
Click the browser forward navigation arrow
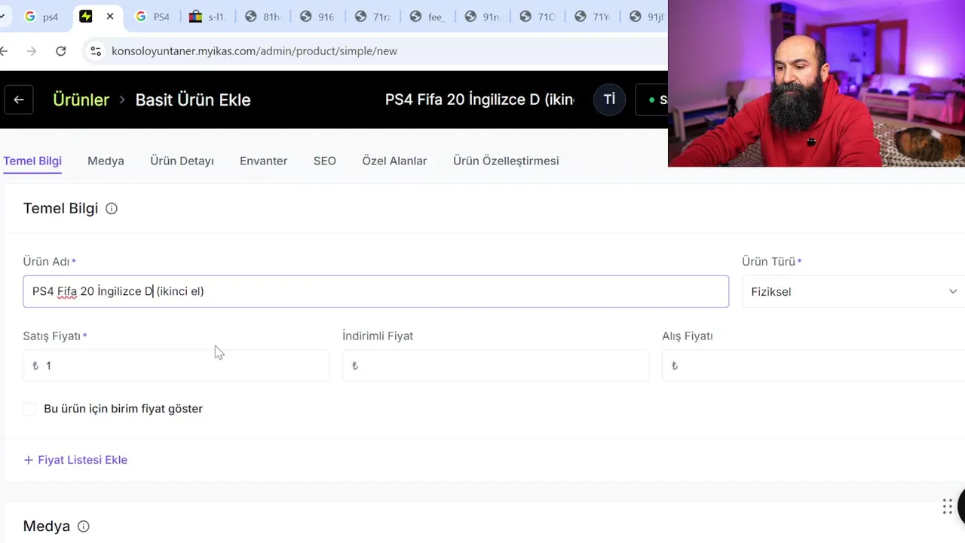(x=31, y=51)
